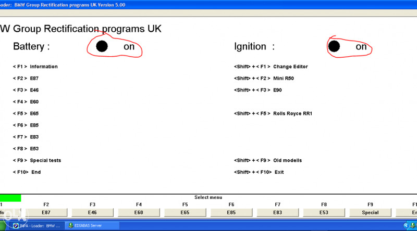417x231 pixels.
Task: Select Shift+F2 Mini R50 entry
Action: (264, 79)
